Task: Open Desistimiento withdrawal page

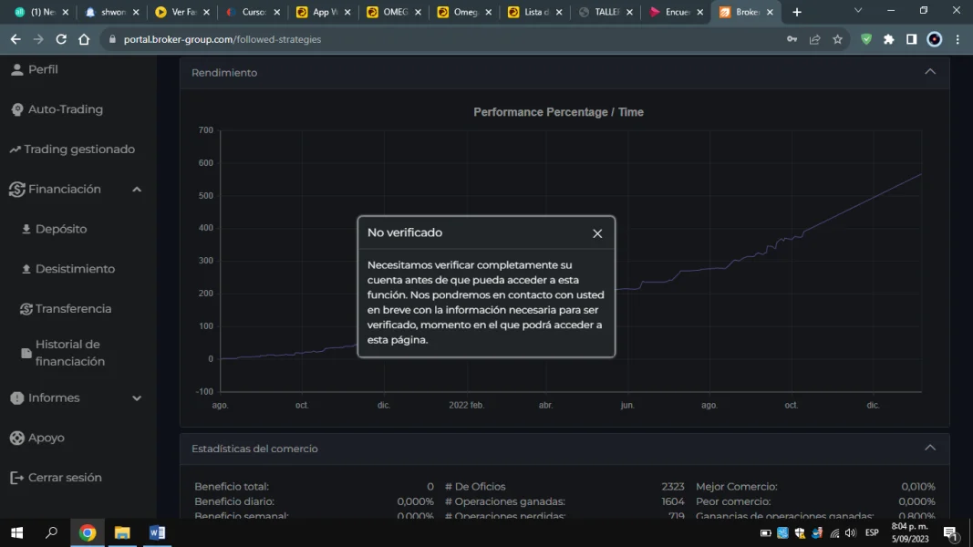Action: 74,269
